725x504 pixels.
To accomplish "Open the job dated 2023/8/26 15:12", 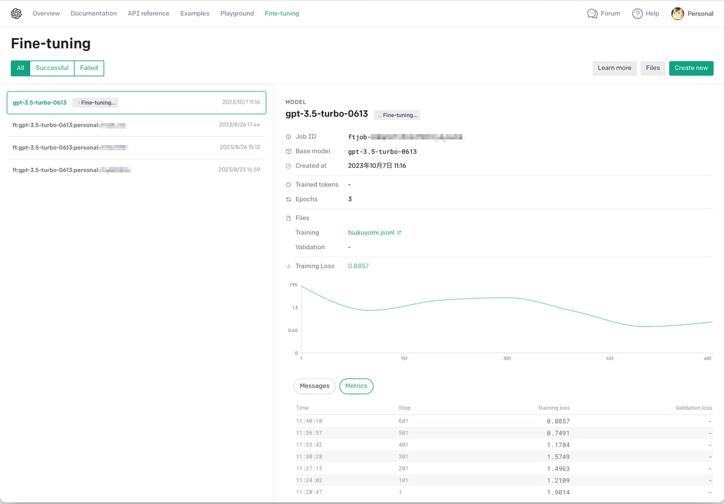I will [x=137, y=147].
